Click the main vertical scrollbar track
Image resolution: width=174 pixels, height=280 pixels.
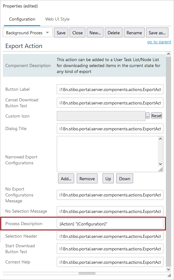pyautogui.click(x=168, y=161)
